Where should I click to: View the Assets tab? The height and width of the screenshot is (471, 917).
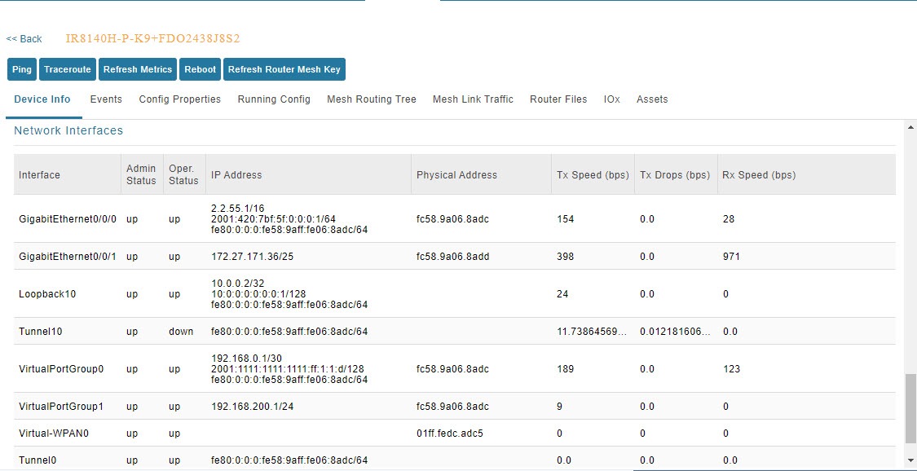click(x=652, y=99)
